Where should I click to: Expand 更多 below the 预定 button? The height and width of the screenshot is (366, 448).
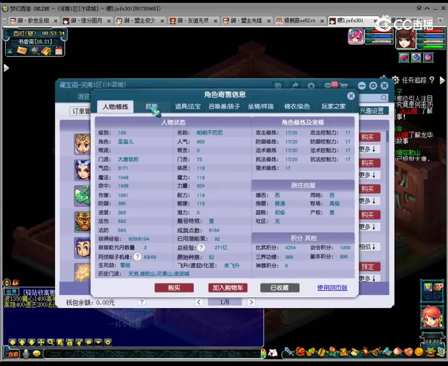tap(367, 278)
